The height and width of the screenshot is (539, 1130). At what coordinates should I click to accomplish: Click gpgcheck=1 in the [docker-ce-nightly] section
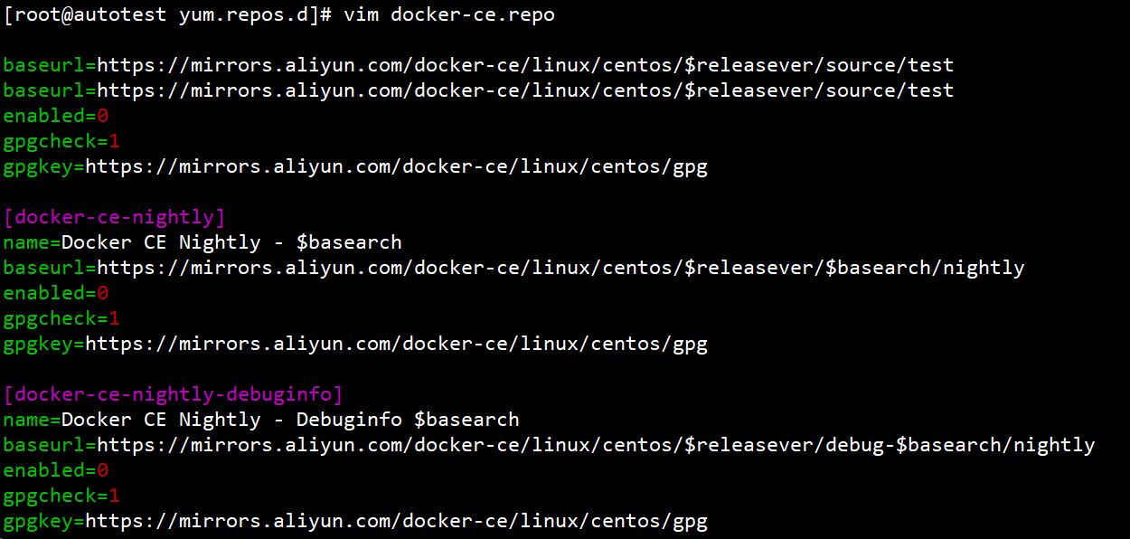point(61,318)
